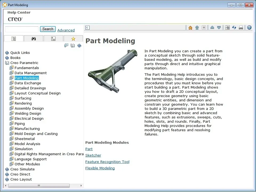Click the Creo Layout book icon
The height and width of the screenshot is (192, 256).
(7, 179)
